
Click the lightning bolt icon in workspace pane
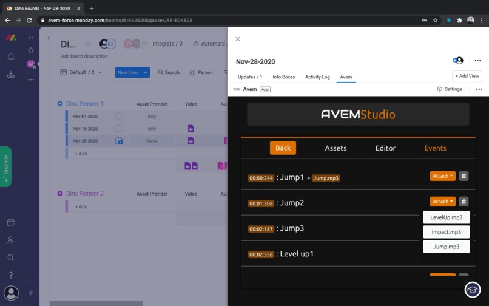tap(31, 293)
